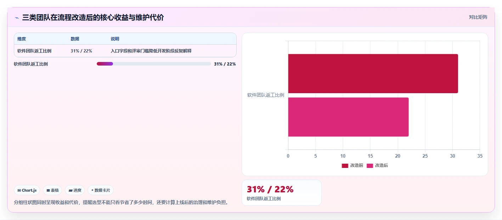The image size is (502, 220).
Task: Click axis tick label 20
Action: coord(397,156)
